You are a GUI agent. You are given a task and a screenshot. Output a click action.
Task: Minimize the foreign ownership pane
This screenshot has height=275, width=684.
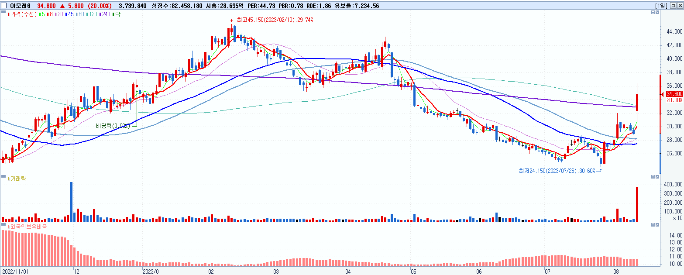pos(653,225)
